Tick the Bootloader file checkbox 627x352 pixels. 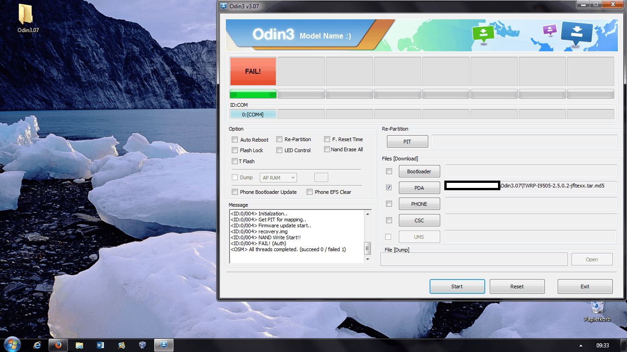click(x=389, y=171)
